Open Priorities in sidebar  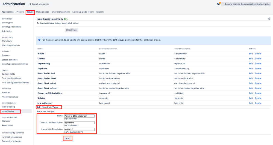(6, 93)
